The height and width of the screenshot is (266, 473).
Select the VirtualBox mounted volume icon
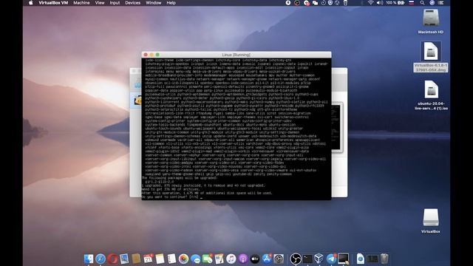click(x=431, y=221)
